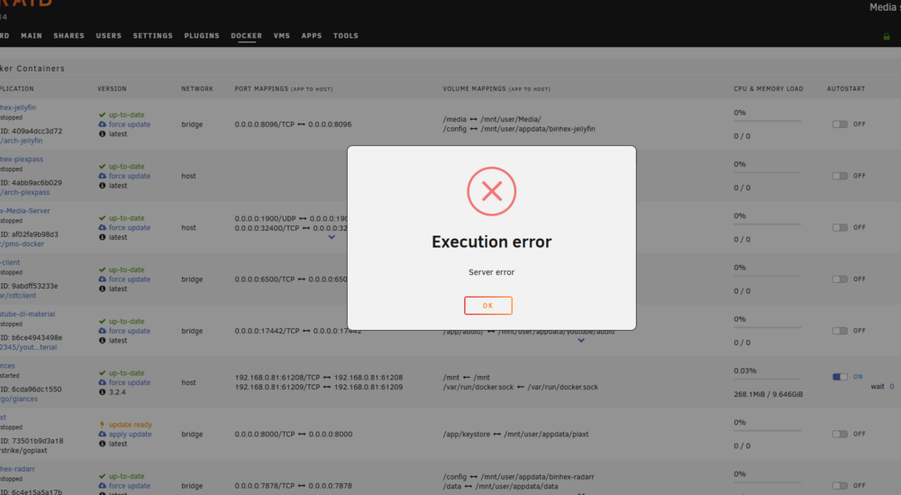Click the force update cloud icon in plexpass row
Screen dimensions: 901x495
[x=103, y=176]
